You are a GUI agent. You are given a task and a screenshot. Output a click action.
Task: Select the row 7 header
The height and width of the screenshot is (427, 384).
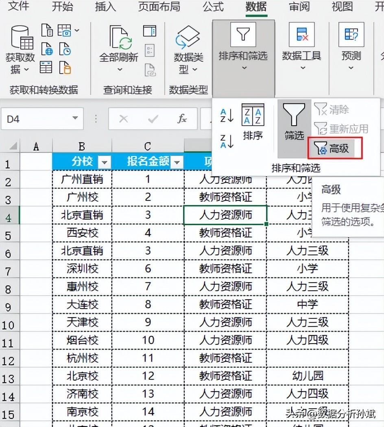tap(9, 269)
